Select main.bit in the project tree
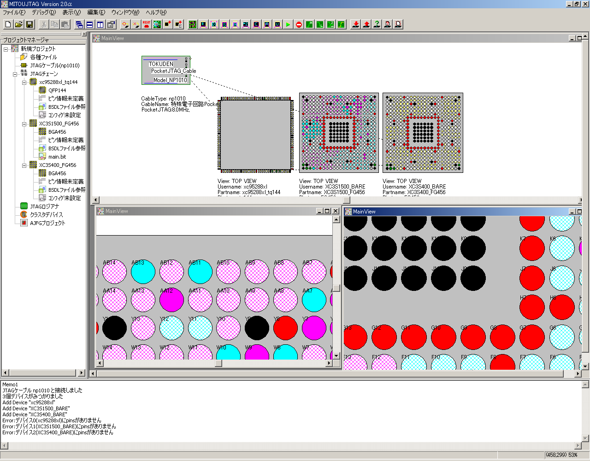The width and height of the screenshot is (590, 461). coord(57,157)
